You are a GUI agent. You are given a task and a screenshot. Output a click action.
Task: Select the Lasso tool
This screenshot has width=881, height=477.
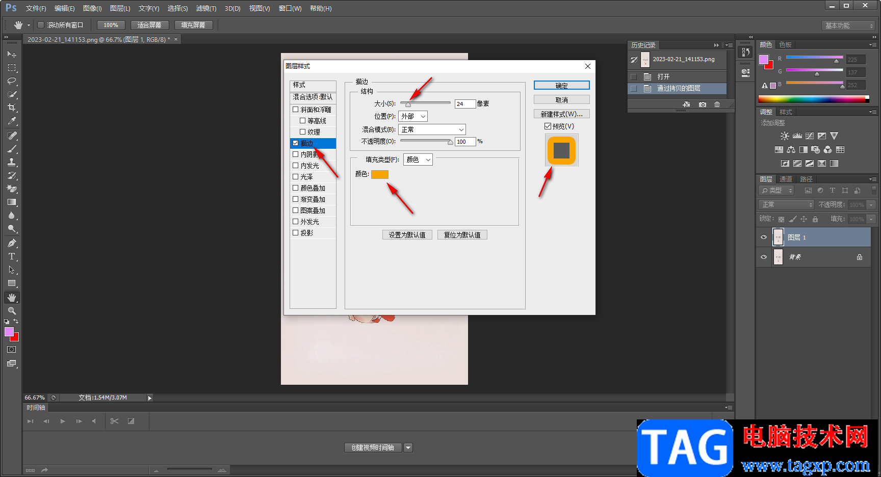point(12,81)
